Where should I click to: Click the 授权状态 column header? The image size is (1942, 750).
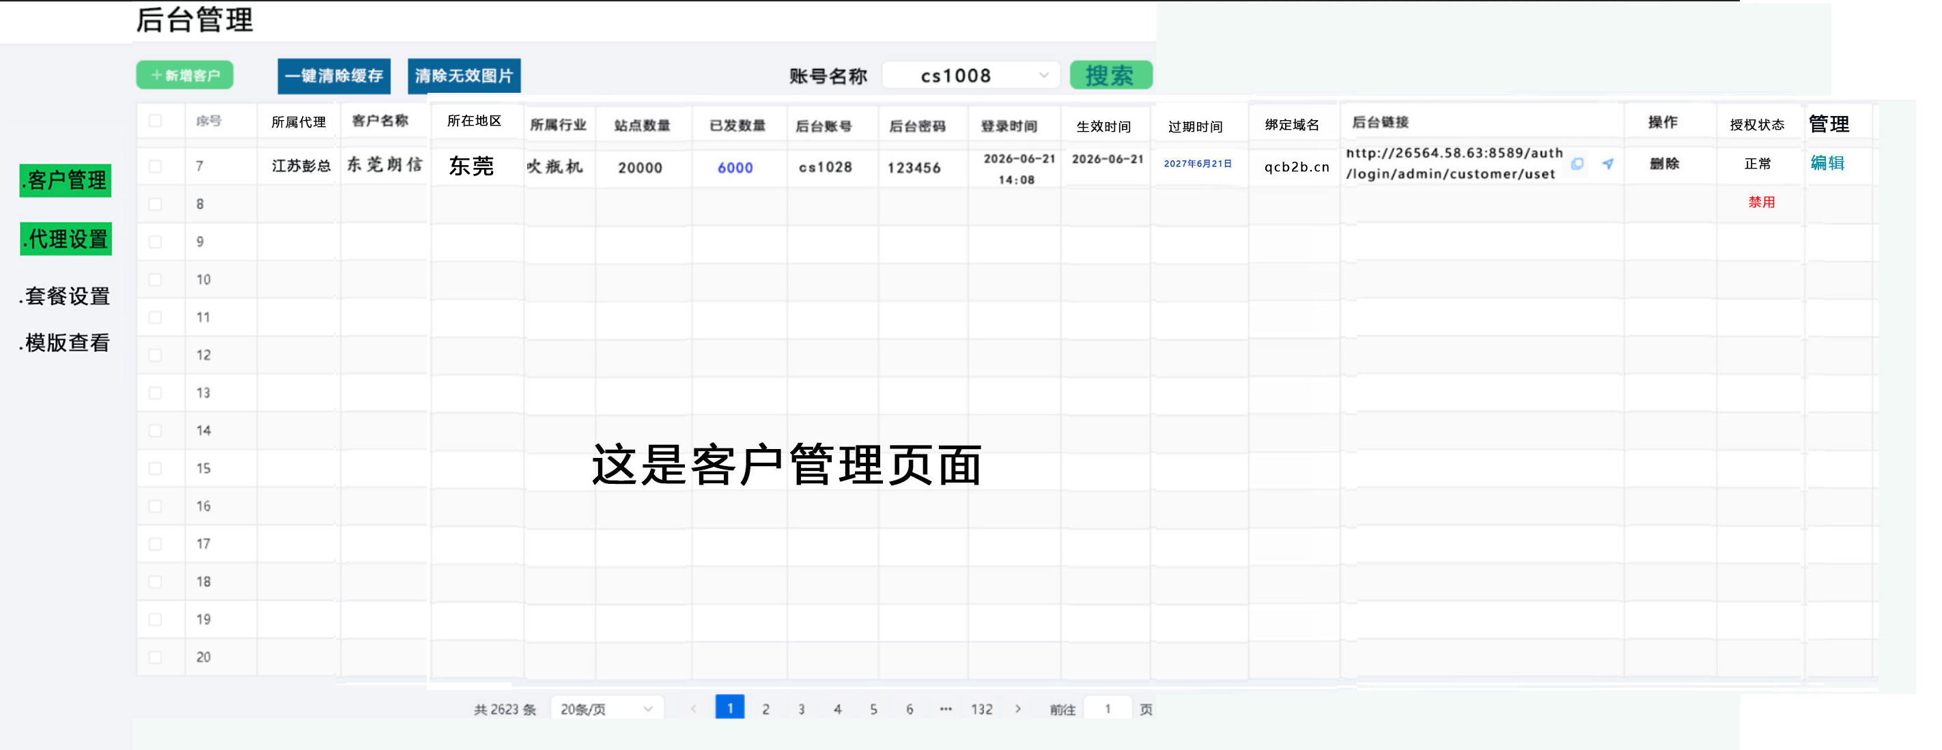1756,124
